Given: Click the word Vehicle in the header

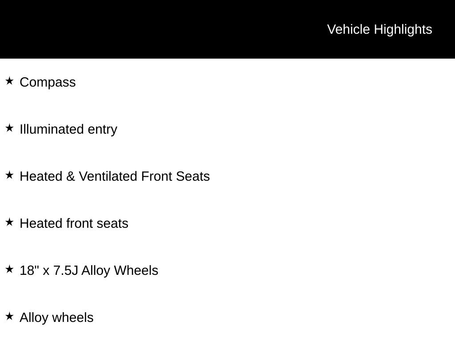Looking at the screenshot, I should point(348,29).
